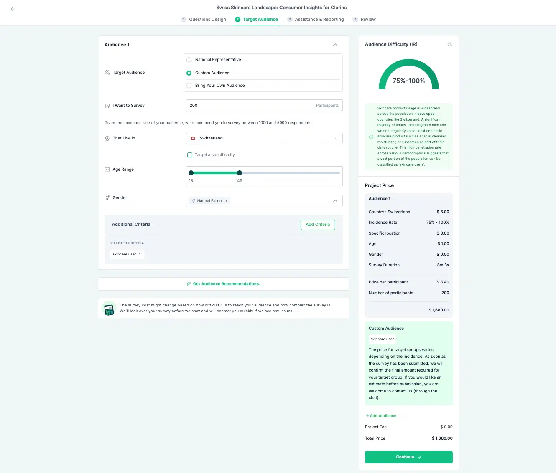Click the SELECTED CRITERIA label
556x473 pixels.
(x=127, y=243)
